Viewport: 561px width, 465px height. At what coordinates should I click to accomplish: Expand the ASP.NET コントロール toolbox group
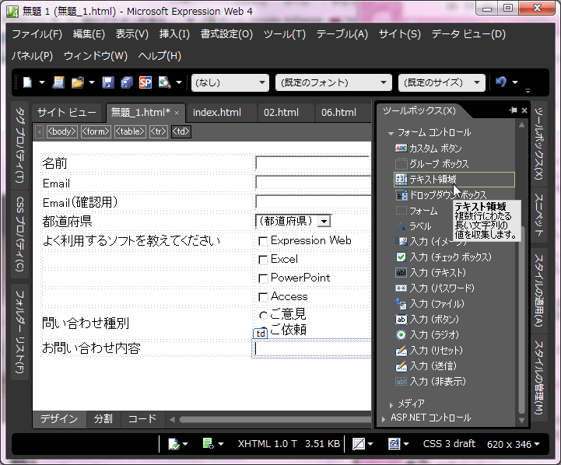pos(384,419)
